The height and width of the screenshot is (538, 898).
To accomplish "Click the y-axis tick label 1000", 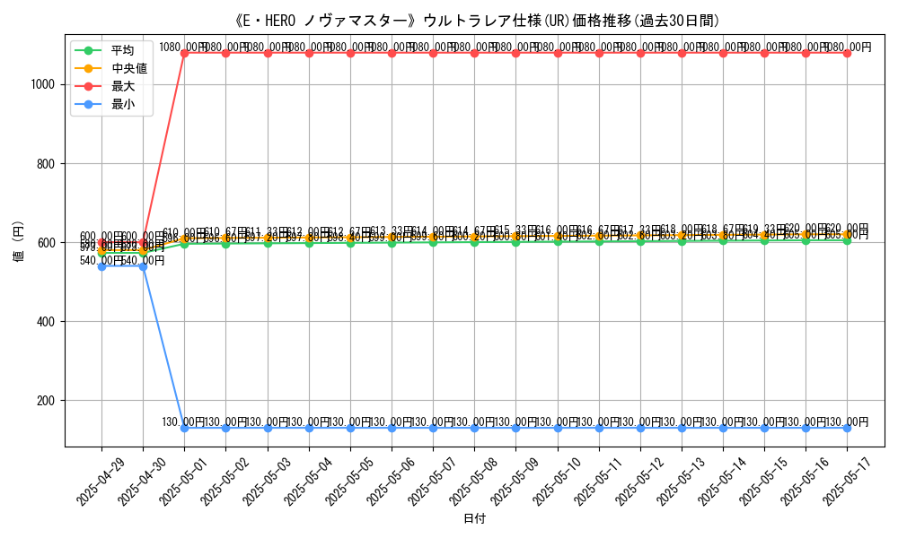I will click(x=42, y=84).
